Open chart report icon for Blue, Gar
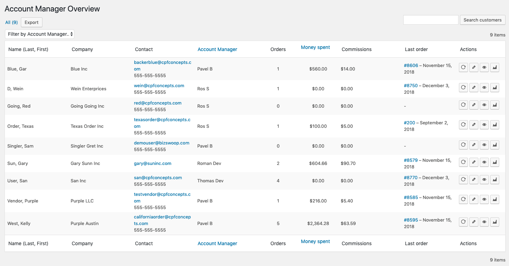 [495, 68]
